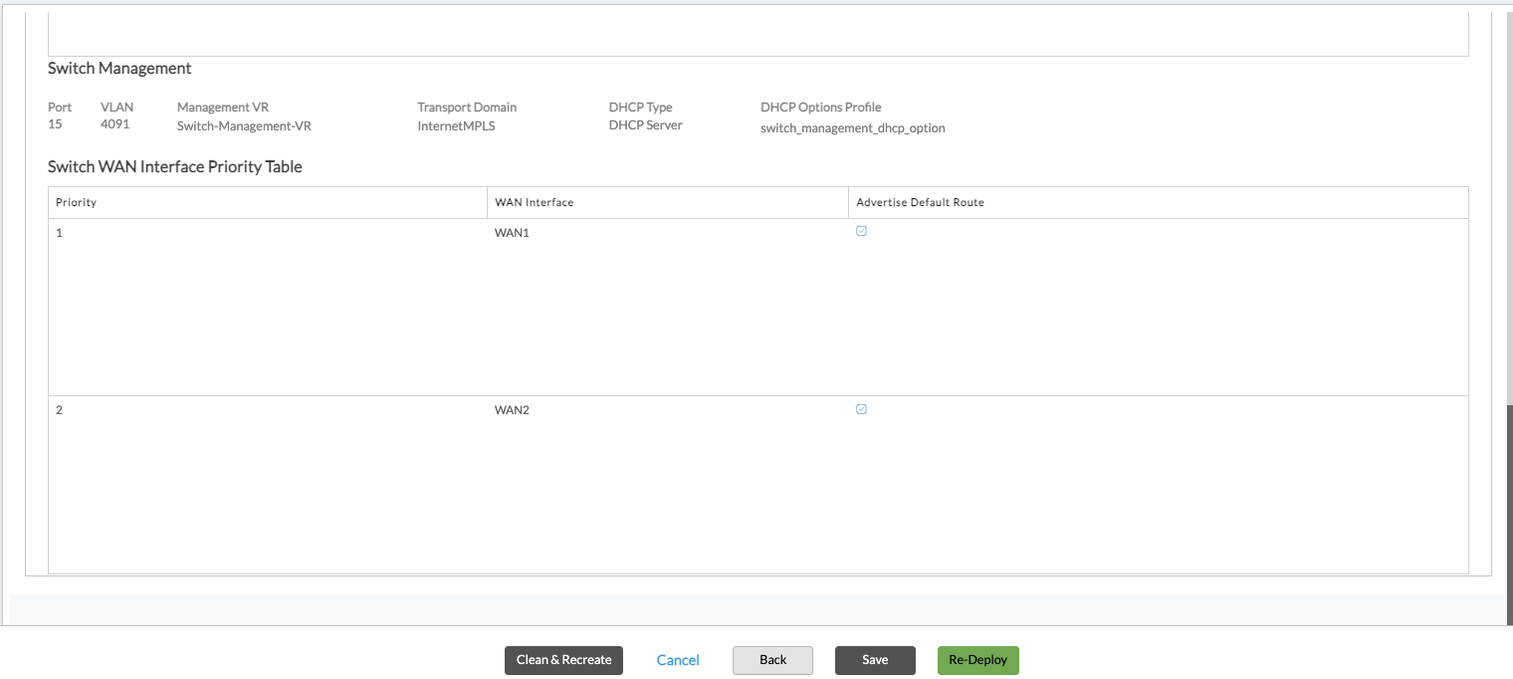Click the Advertise Default Route column header
The height and width of the screenshot is (679, 1513).
[920, 202]
